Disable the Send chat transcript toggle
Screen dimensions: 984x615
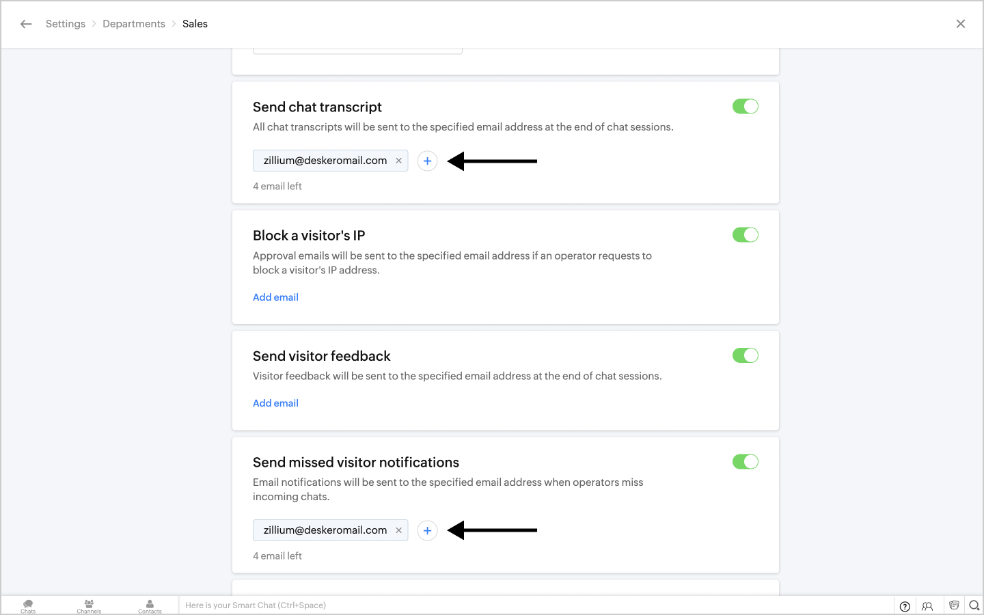pos(745,107)
